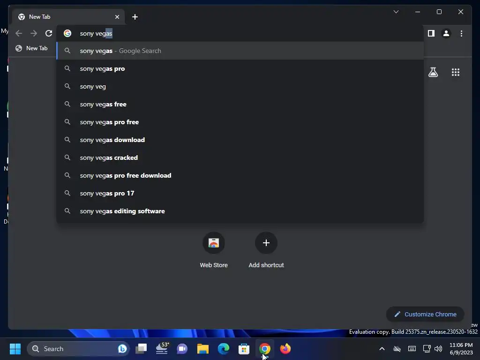Open the clock showing 11:06 PM
This screenshot has width=480, height=360.
click(461, 349)
